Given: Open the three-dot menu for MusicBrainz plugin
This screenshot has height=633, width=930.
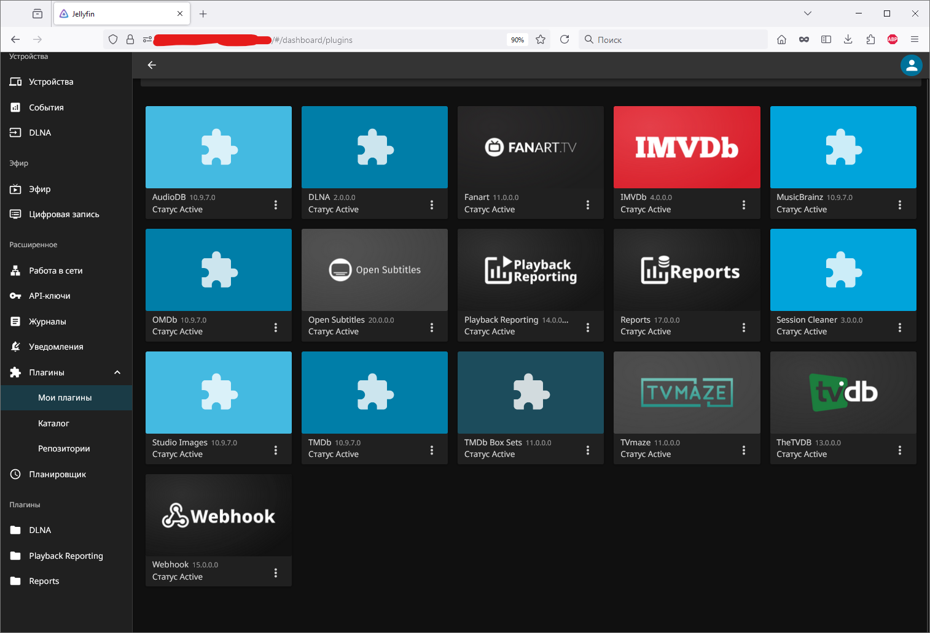Looking at the screenshot, I should [x=900, y=205].
